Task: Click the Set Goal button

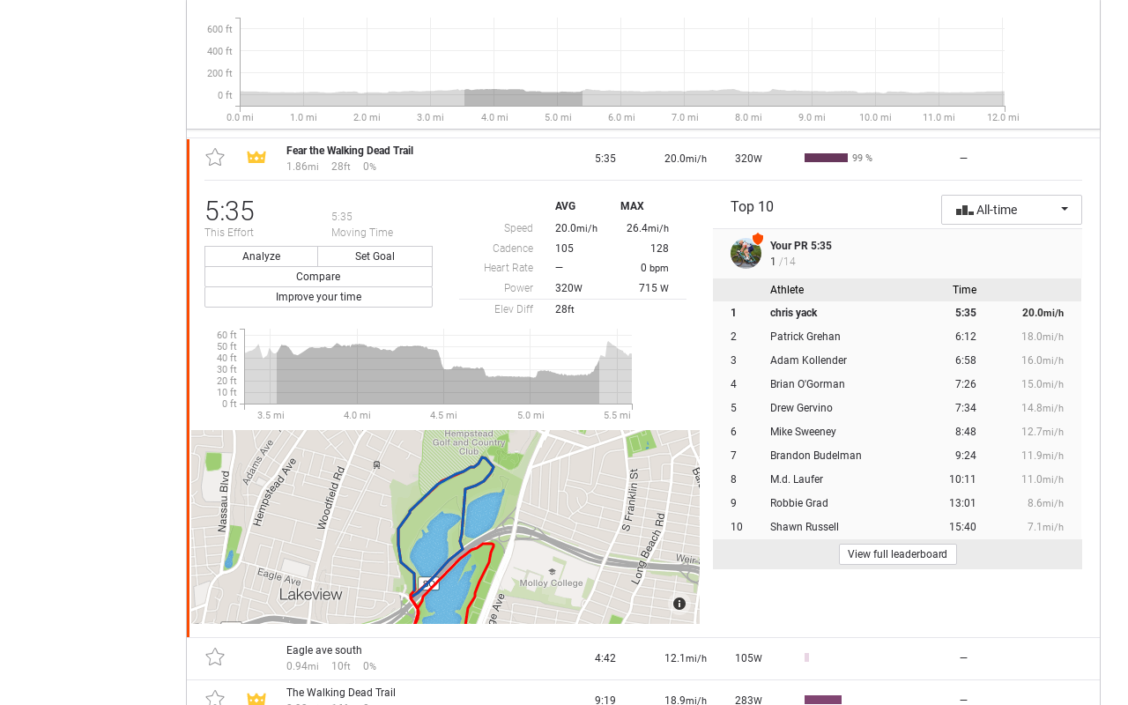Action: tap(375, 256)
